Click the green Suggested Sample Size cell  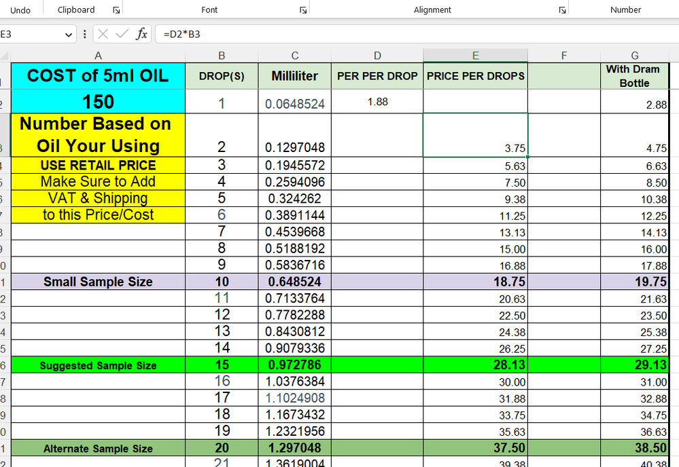click(98, 365)
